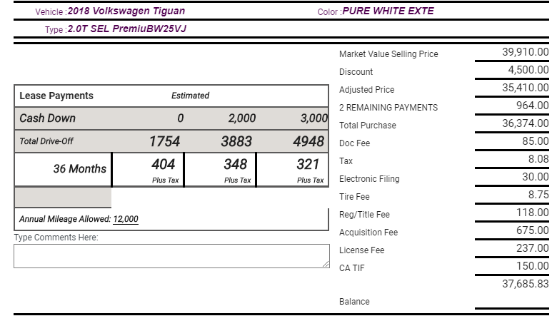This screenshot has height=316, width=557.
Task: Click the Annual Mileage Allowed 12,000 value
Action: [x=126, y=219]
